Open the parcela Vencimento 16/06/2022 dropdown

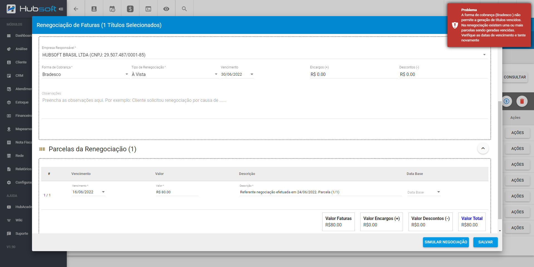pyautogui.click(x=88, y=192)
